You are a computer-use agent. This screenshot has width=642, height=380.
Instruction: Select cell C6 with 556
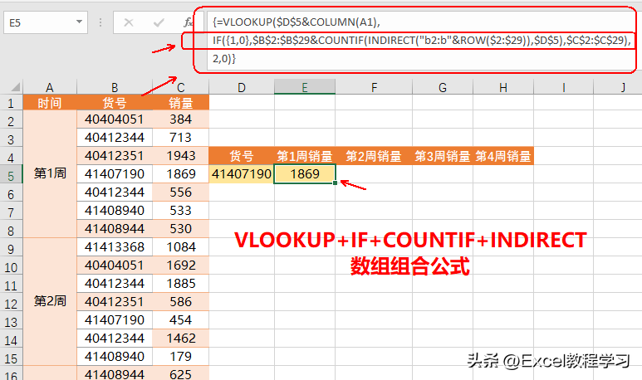(180, 192)
